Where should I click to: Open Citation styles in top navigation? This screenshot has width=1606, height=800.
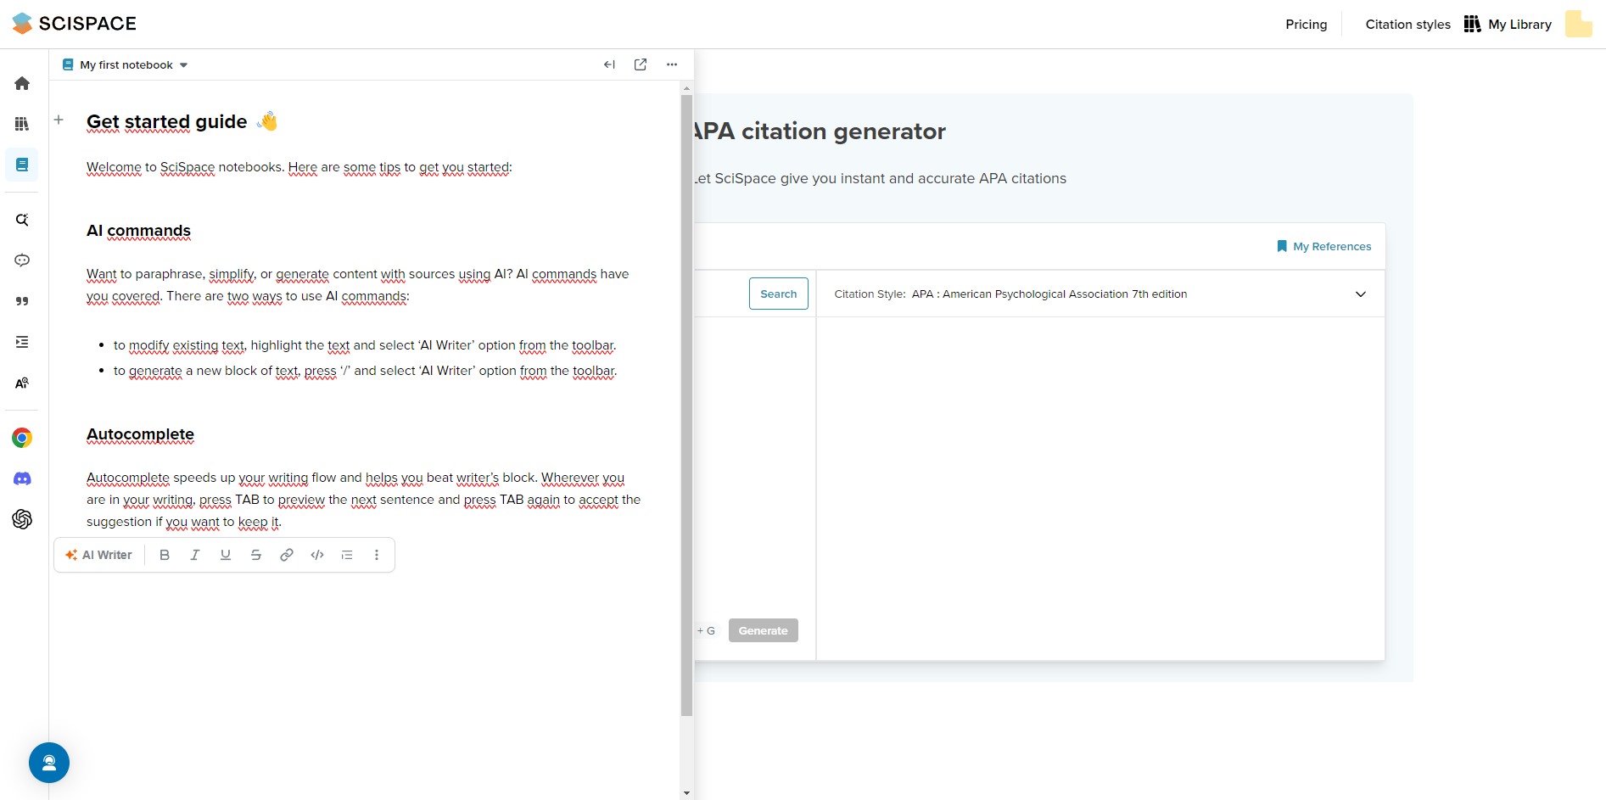tap(1408, 25)
